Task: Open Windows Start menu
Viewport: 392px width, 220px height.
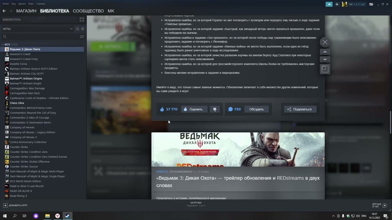Action: tap(5, 216)
